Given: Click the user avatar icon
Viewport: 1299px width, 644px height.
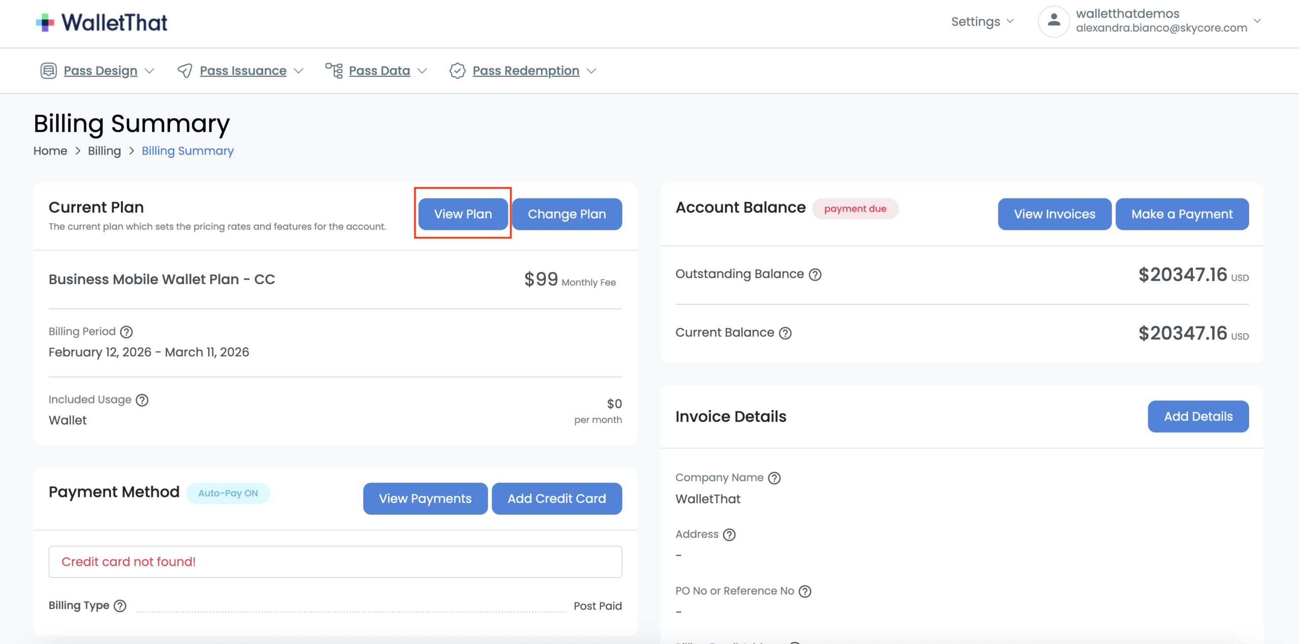Looking at the screenshot, I should 1053,21.
